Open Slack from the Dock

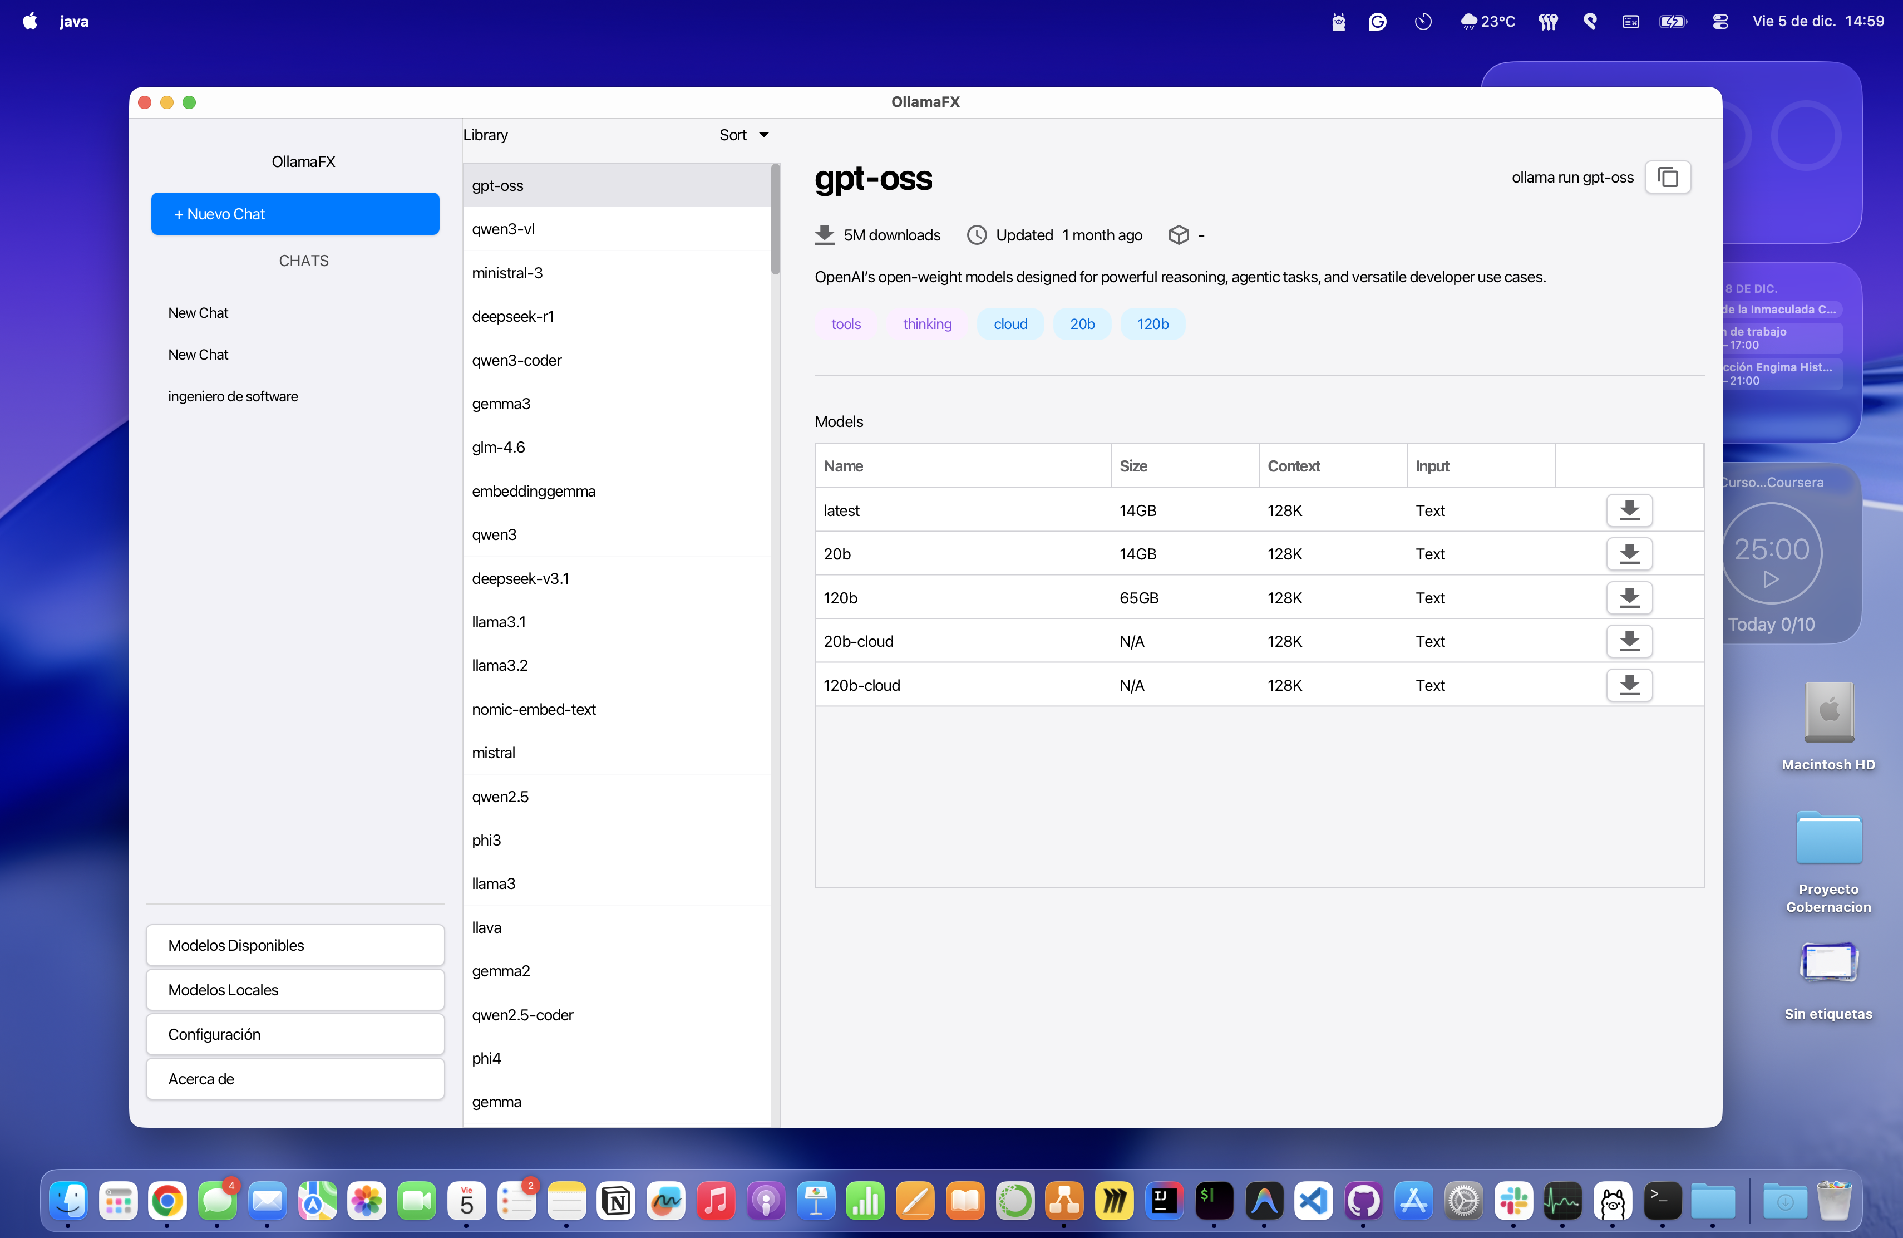(1513, 1200)
